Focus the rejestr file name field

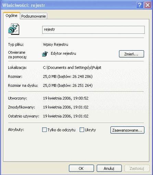coord(93,30)
